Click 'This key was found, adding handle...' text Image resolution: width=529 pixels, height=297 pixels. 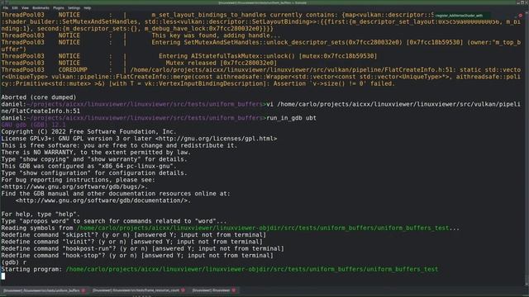tap(216, 35)
